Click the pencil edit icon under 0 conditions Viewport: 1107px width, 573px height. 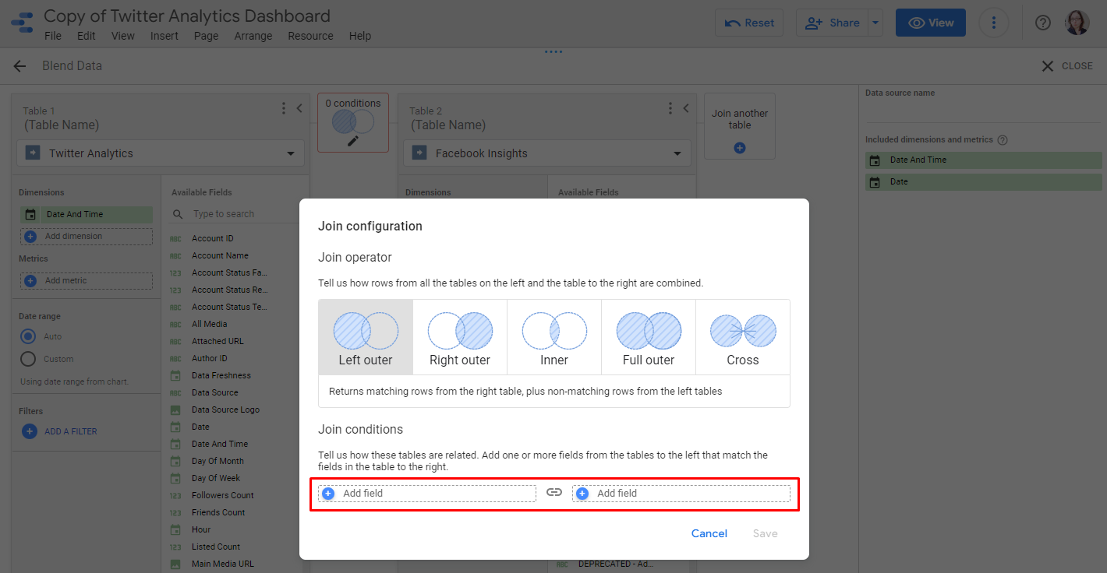tap(353, 141)
